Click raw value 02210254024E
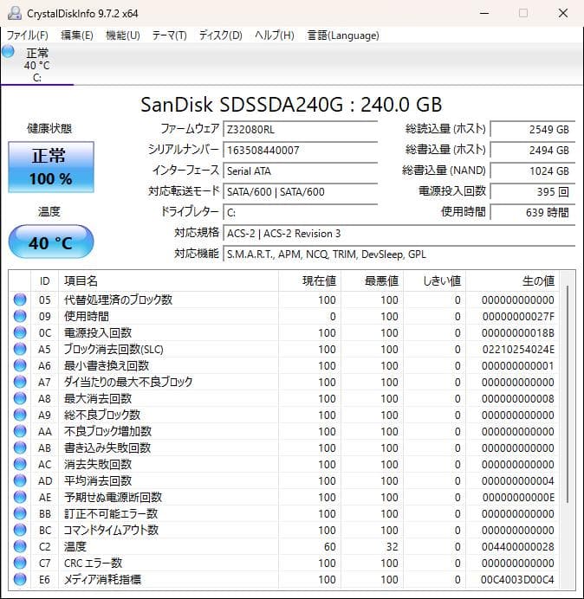Screen dimensions: 584x599 518,350
